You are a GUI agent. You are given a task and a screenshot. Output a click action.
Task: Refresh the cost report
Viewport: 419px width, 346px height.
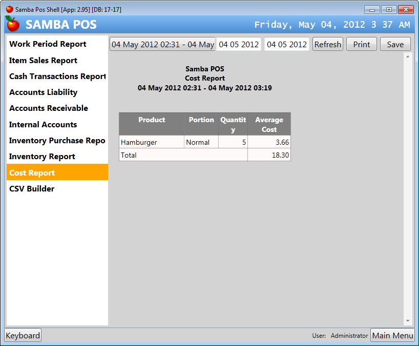[x=328, y=44]
